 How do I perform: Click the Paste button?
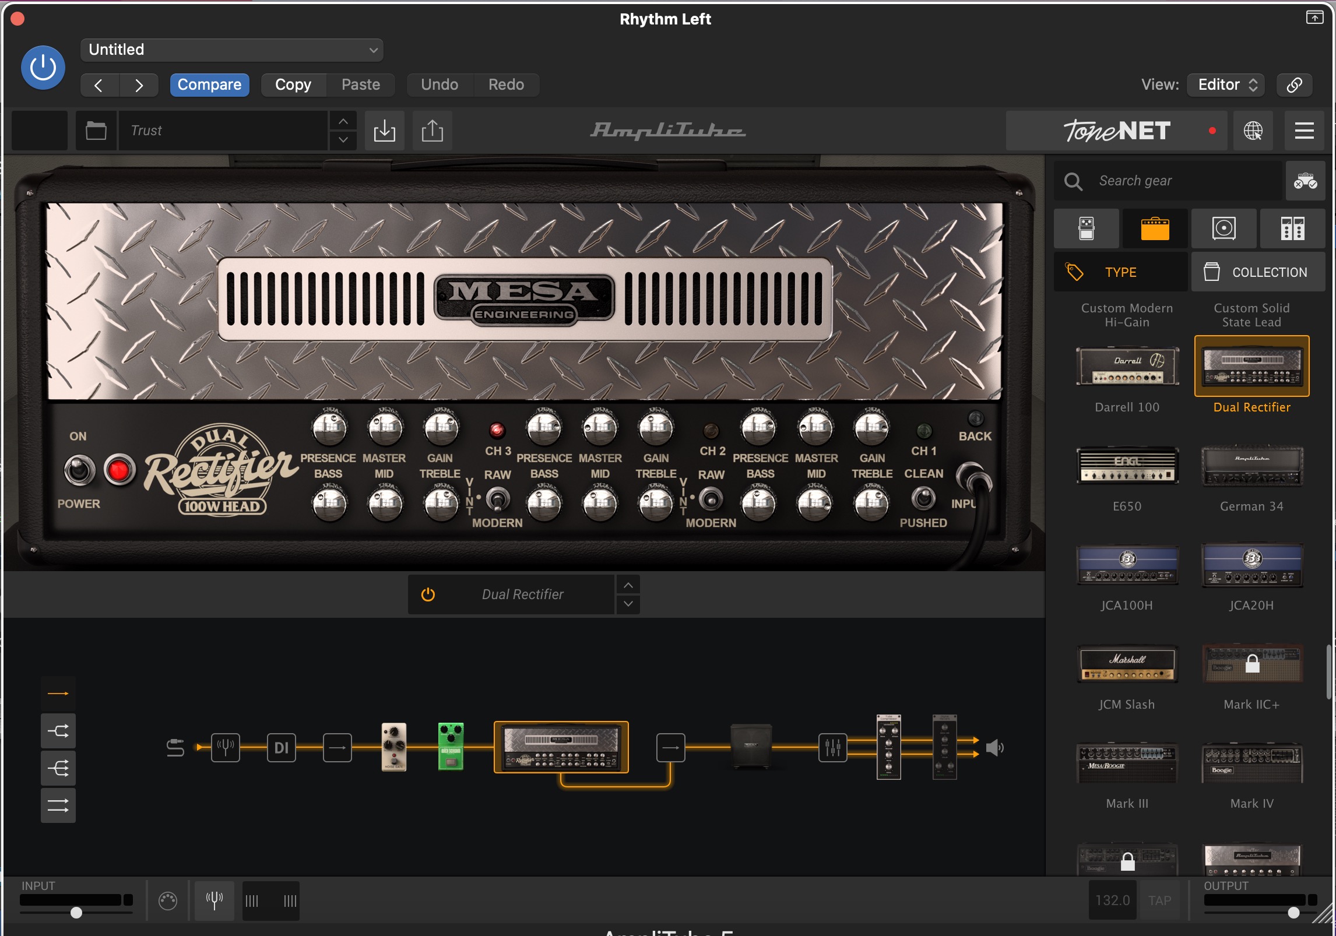[361, 85]
